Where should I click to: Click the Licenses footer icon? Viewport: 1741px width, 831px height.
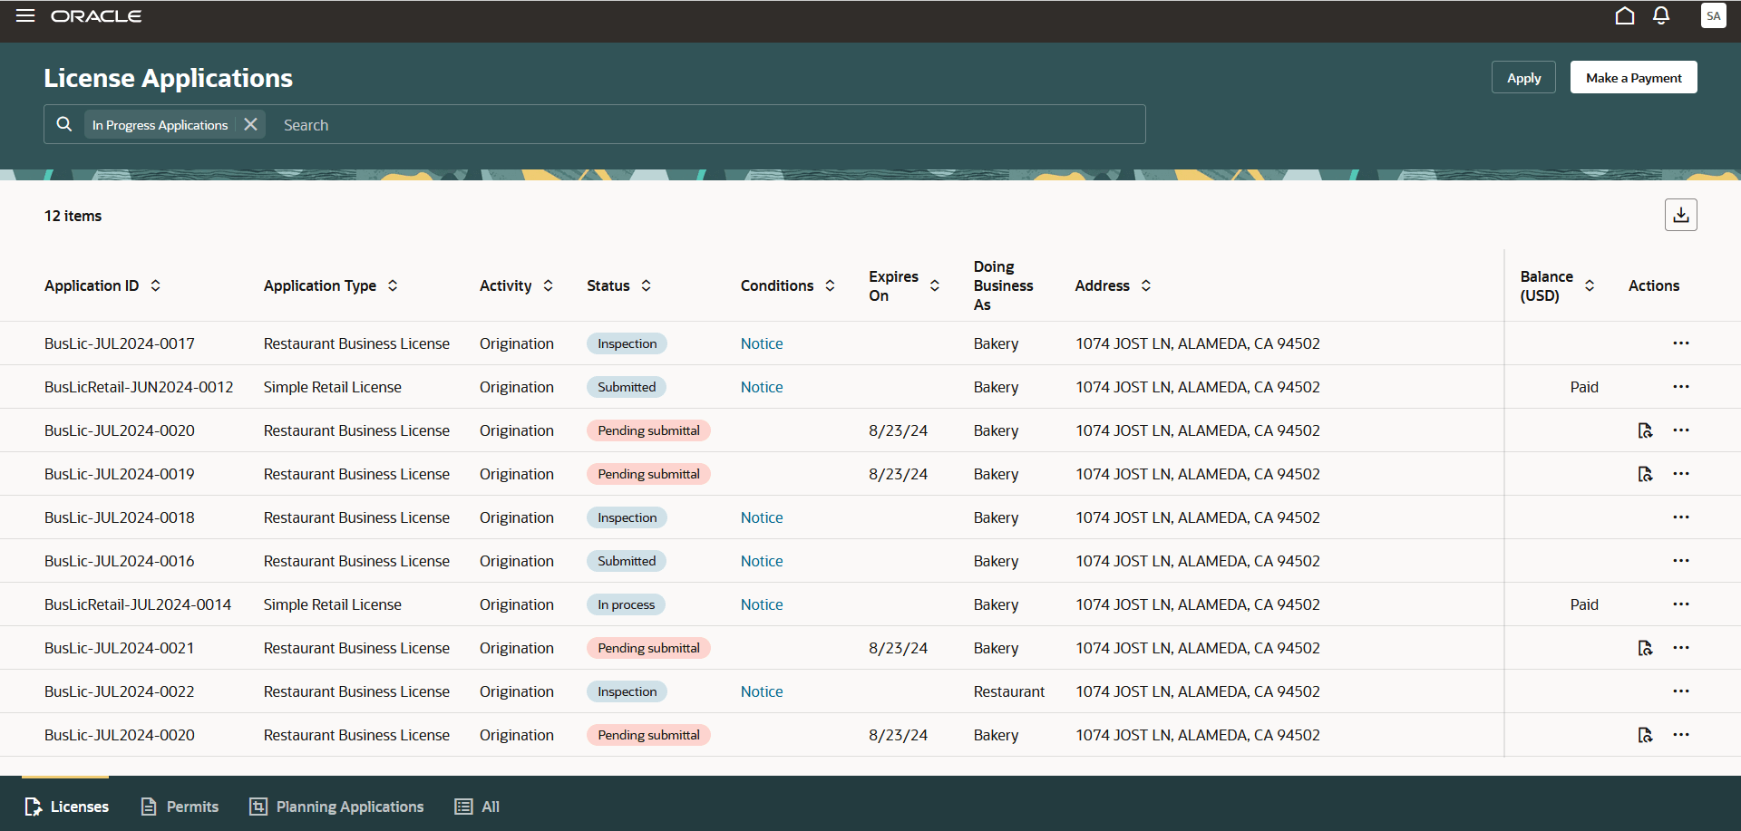point(34,807)
